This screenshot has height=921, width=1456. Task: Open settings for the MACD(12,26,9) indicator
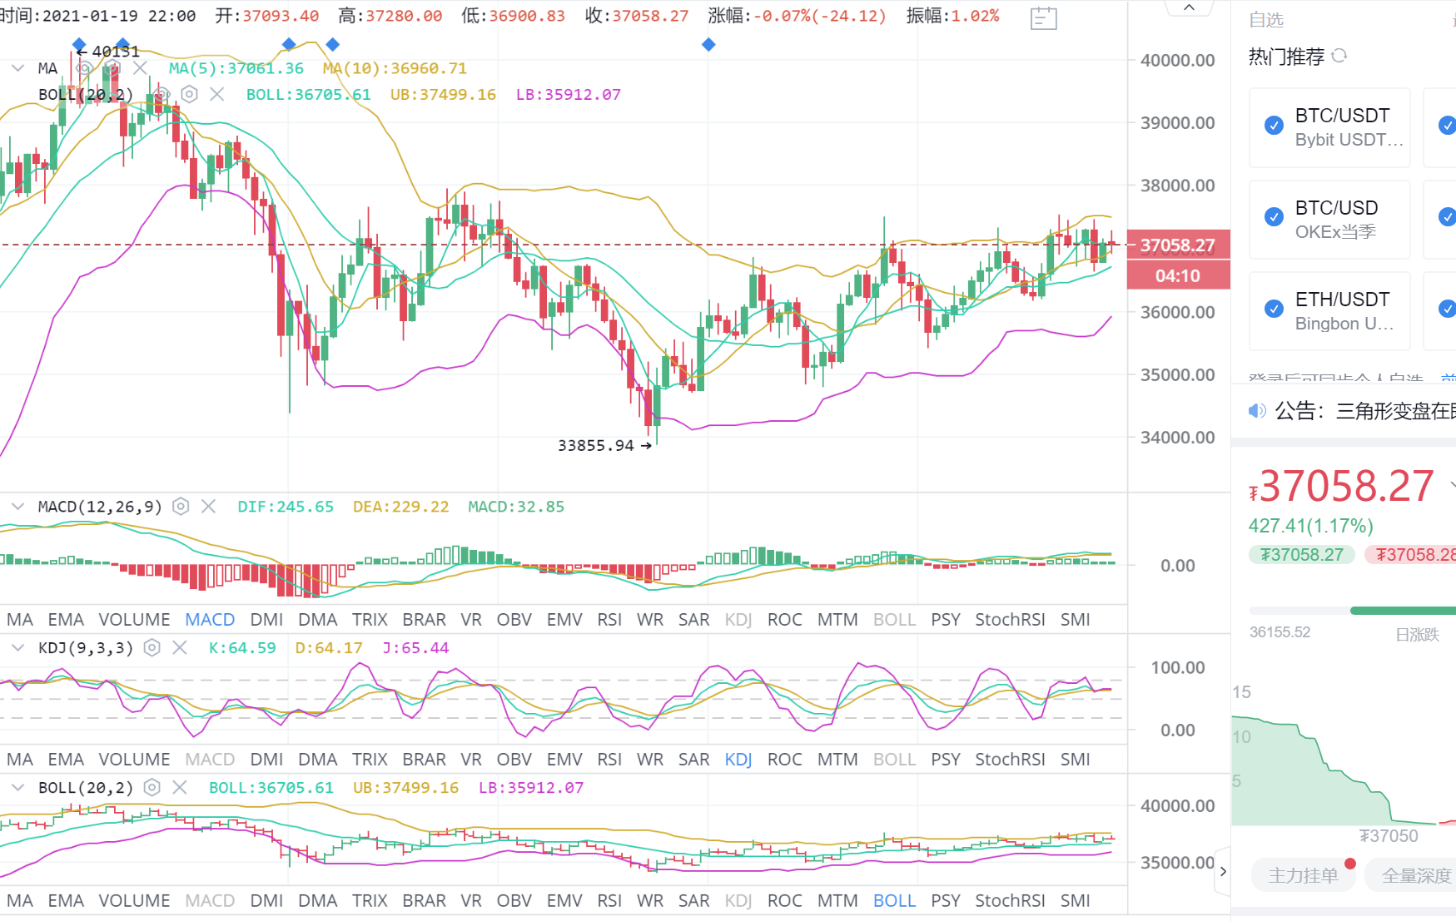tap(181, 507)
